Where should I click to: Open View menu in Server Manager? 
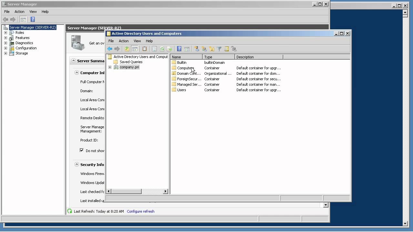33,12
